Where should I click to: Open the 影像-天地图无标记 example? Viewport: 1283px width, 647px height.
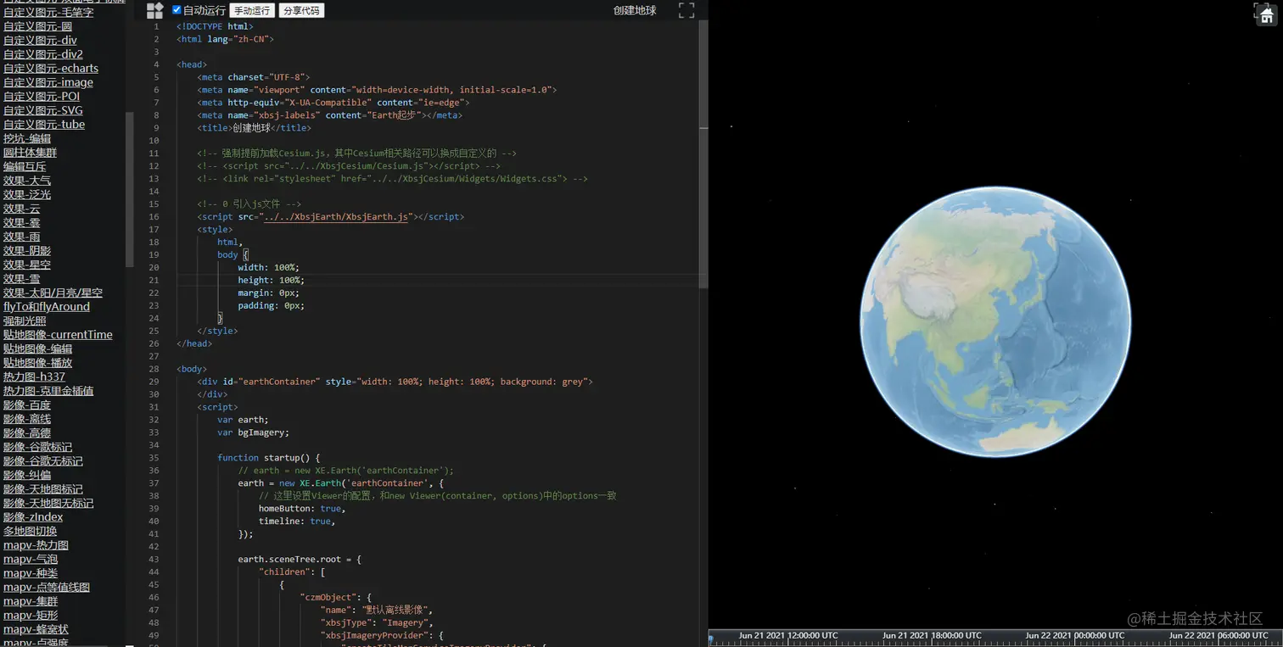coord(48,503)
